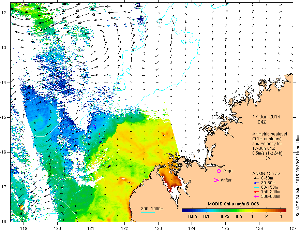This screenshot has width=300, height=232.
Task: Click the black 0-30m legend arrow
Action: [256, 178]
